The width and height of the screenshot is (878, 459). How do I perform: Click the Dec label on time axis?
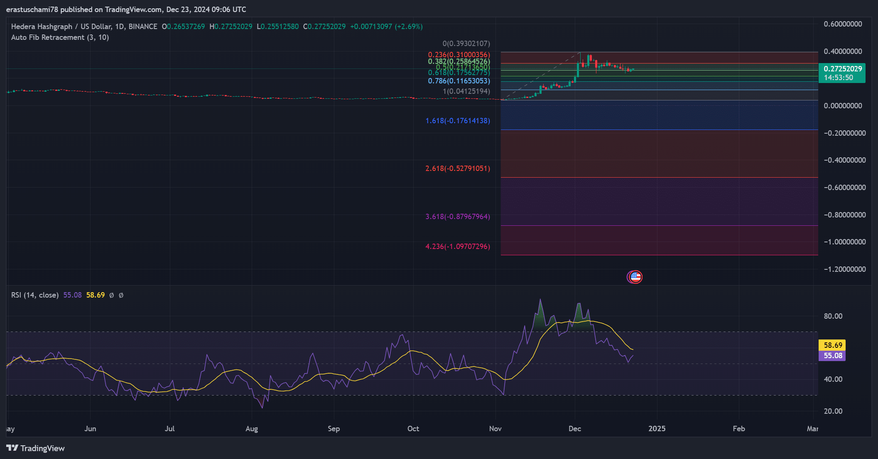(x=574, y=429)
